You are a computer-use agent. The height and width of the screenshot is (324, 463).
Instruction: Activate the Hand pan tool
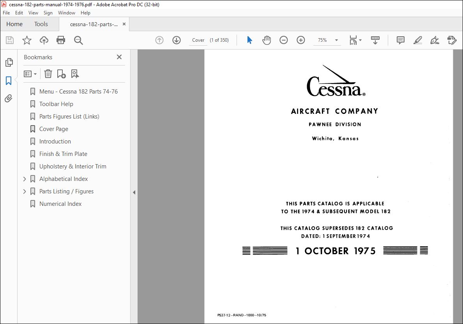[266, 40]
